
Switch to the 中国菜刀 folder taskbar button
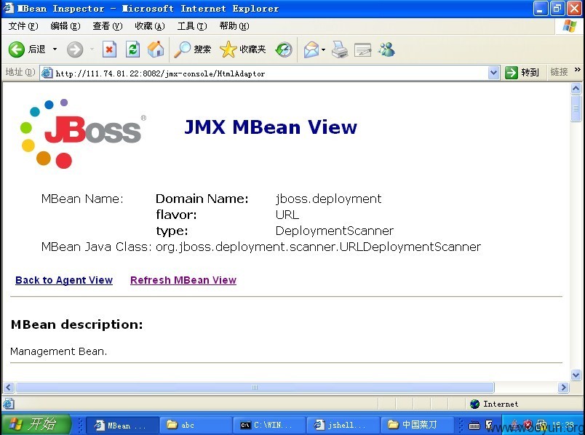coord(416,425)
